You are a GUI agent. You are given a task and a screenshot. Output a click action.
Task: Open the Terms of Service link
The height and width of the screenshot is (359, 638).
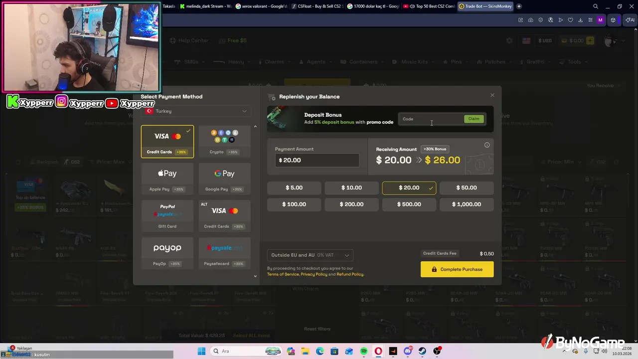[x=283, y=274]
